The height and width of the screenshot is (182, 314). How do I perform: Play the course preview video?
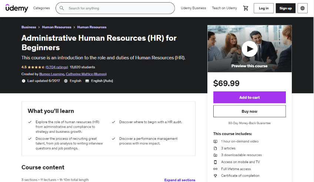[x=249, y=49]
